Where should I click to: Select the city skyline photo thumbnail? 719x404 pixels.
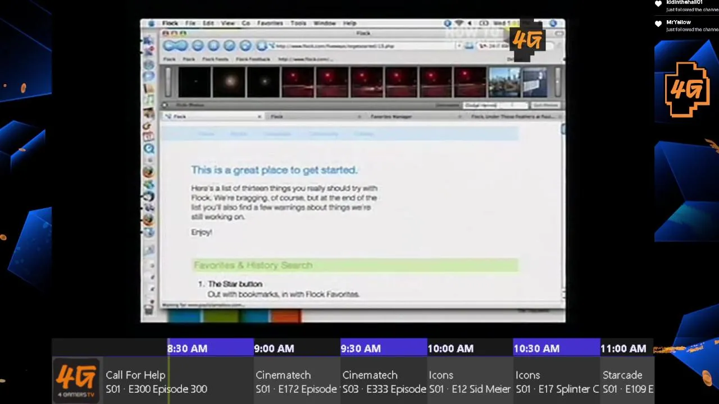[x=504, y=82]
